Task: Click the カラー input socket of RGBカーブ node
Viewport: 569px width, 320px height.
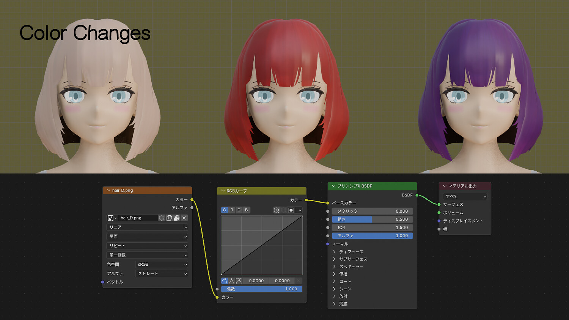Action: point(217,297)
